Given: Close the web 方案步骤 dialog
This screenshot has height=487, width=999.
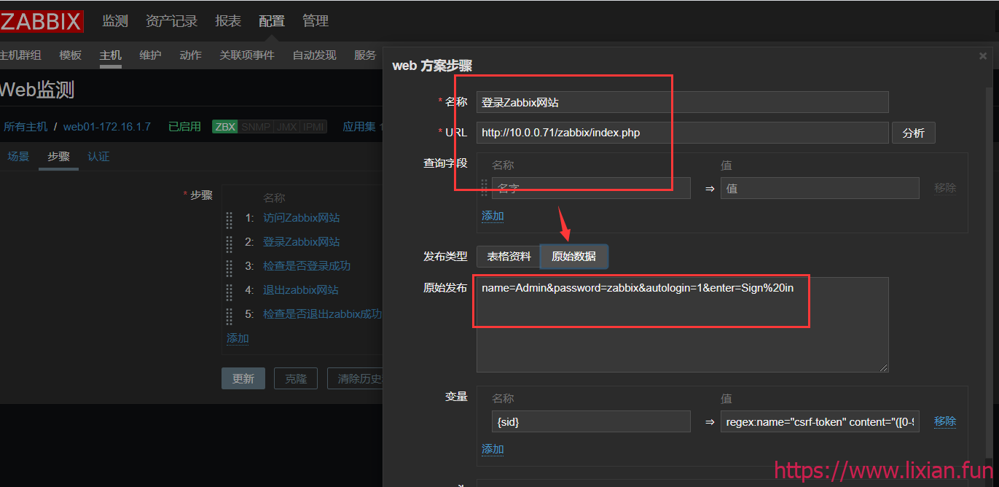Looking at the screenshot, I should tap(983, 56).
